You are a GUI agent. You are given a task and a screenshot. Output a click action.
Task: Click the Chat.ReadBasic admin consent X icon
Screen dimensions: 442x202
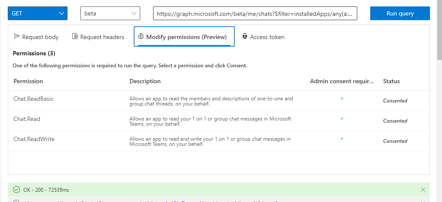pos(342,99)
